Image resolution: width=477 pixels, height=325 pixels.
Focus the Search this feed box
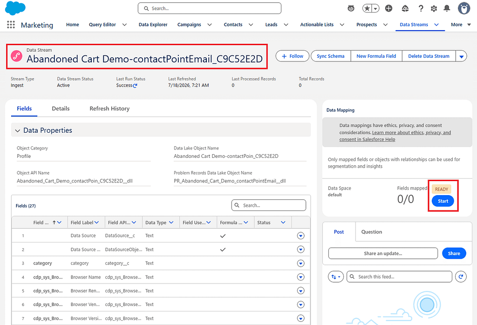(x=399, y=277)
